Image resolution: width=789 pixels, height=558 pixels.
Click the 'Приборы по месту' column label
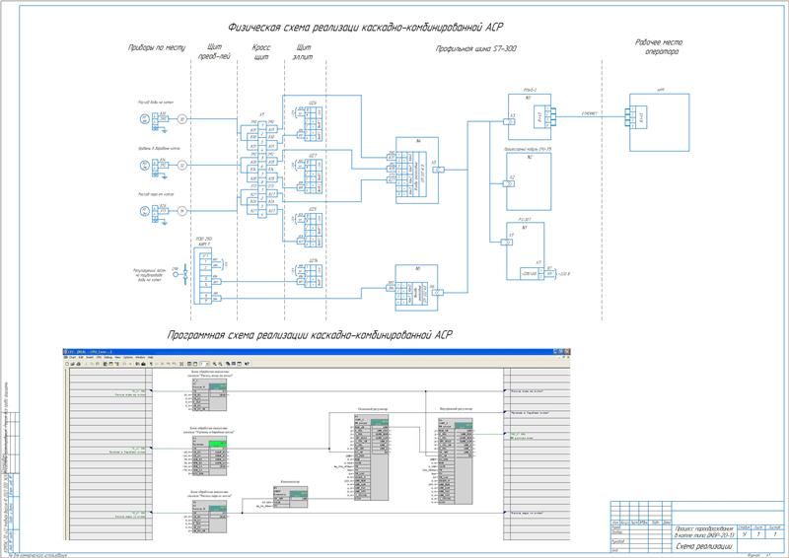pos(157,47)
